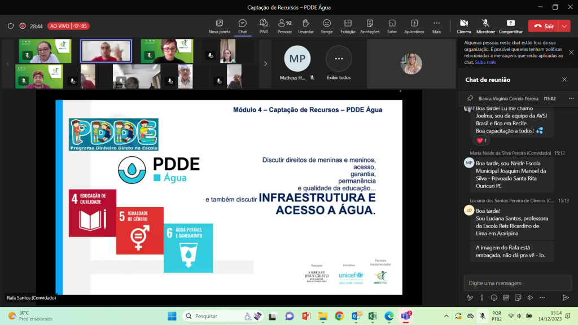The image size is (578, 325).
Task: Open the Aplicativos apps panel
Action: tap(414, 26)
